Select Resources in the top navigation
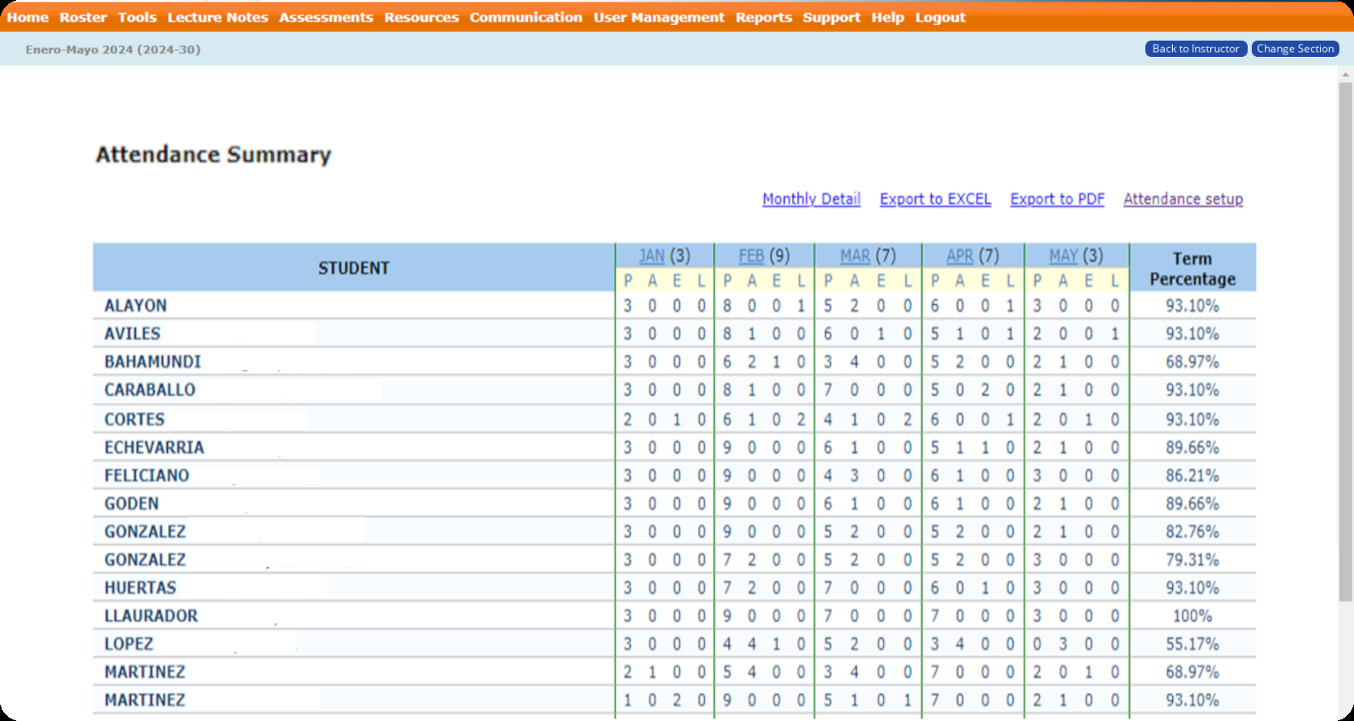Viewport: 1354px width, 721px height. [x=421, y=17]
